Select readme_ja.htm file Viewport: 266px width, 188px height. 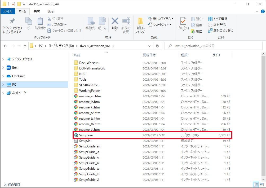coord(89,102)
